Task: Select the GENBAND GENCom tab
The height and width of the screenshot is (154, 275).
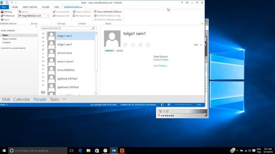Action: (73, 7)
